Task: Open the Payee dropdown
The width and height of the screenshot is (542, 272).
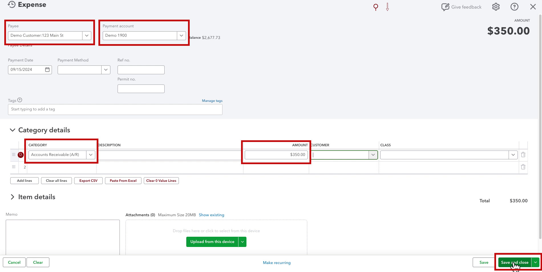Action: coord(87,36)
